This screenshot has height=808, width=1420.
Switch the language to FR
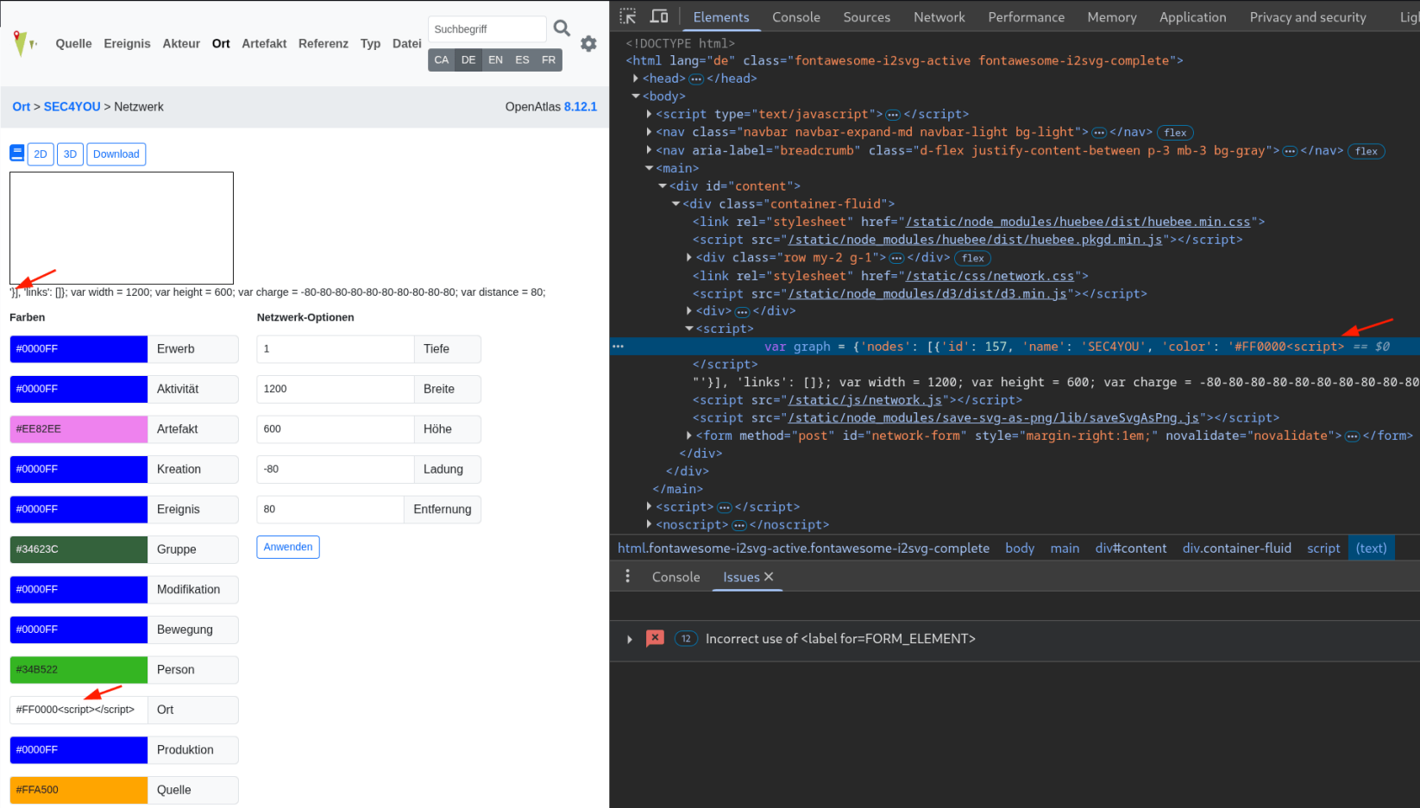549,60
